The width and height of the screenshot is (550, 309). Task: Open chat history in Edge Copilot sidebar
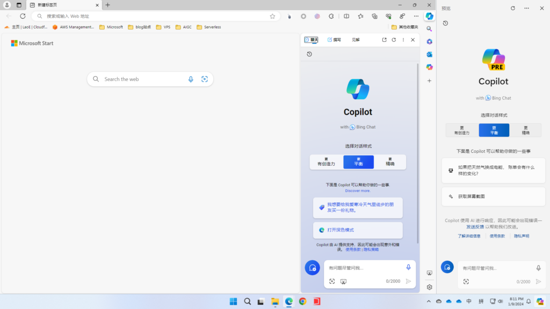pos(309,54)
